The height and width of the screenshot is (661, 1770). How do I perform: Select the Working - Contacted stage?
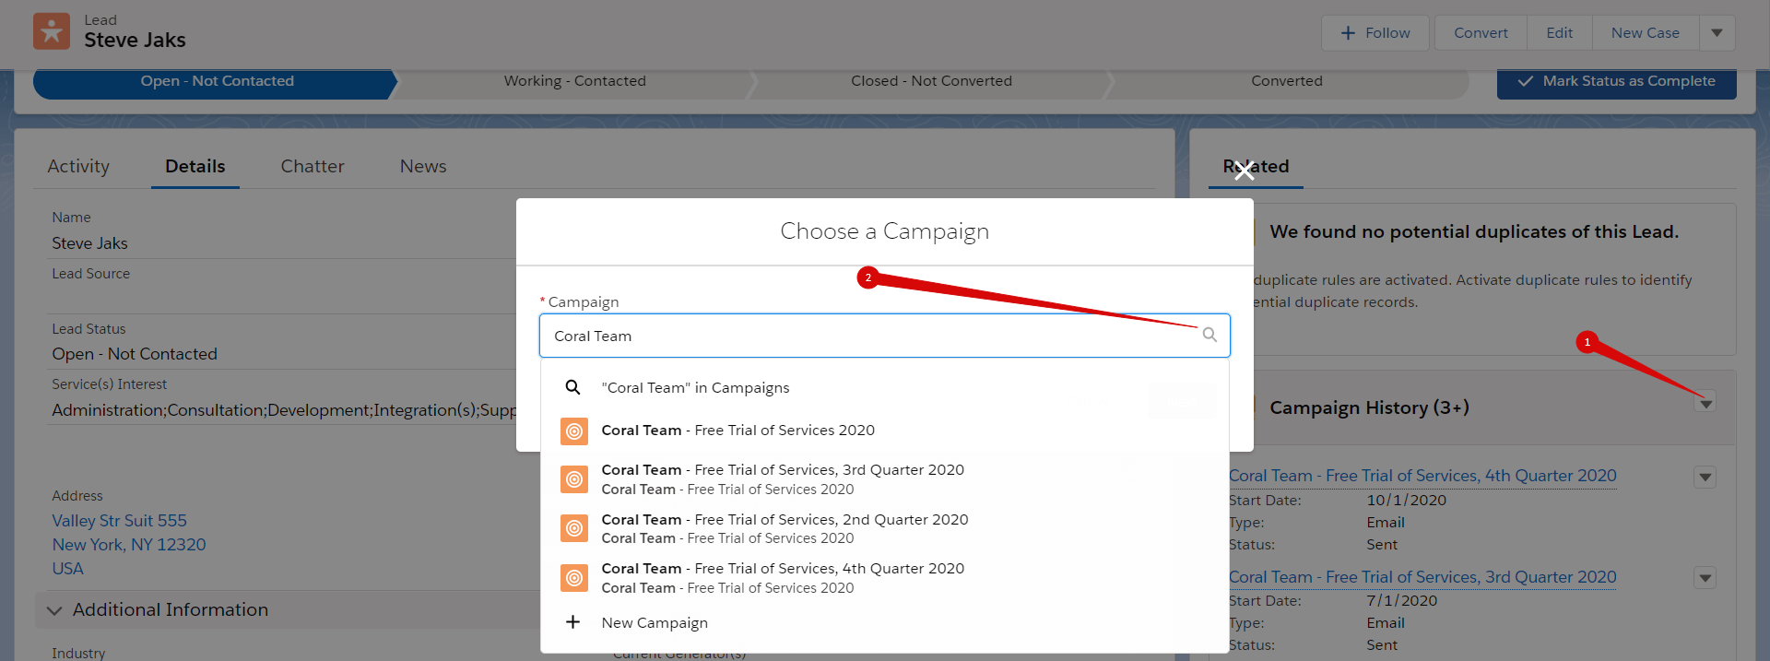[x=574, y=81]
